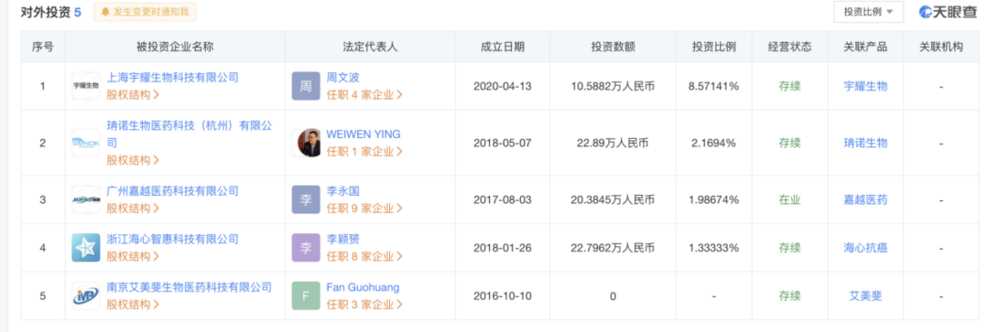Expand 股权结构 for 广州嘉越医药
The image size is (989, 332).
(x=133, y=208)
